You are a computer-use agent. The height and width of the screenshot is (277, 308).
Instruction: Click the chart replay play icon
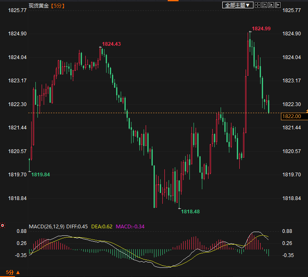tap(271, 5)
